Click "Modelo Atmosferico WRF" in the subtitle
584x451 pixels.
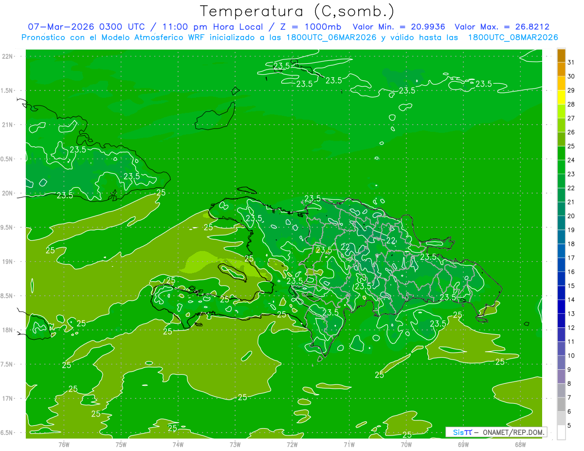[x=153, y=37]
